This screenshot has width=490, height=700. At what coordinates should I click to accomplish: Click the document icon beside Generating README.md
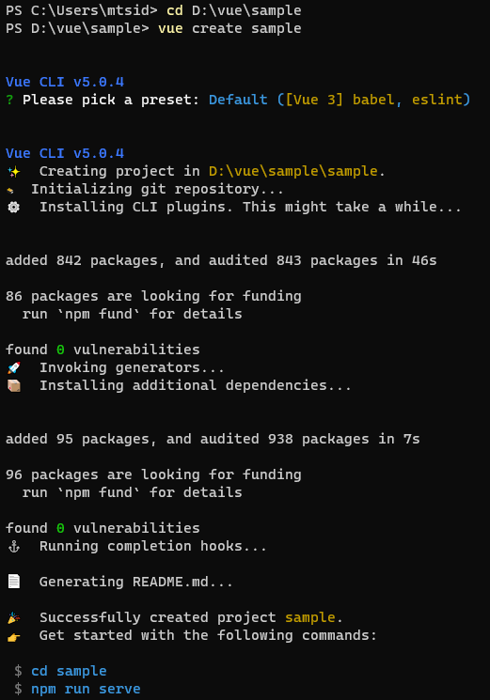point(14,582)
